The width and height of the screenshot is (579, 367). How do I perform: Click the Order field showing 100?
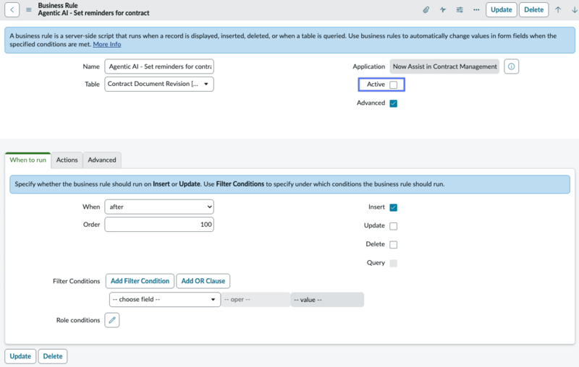tap(159, 225)
